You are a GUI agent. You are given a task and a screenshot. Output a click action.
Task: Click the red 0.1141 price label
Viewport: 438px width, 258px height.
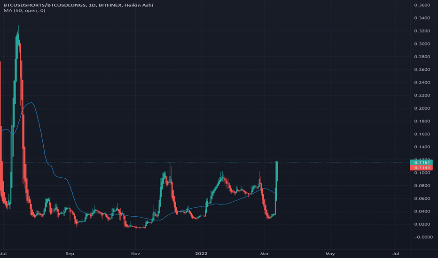pos(422,167)
